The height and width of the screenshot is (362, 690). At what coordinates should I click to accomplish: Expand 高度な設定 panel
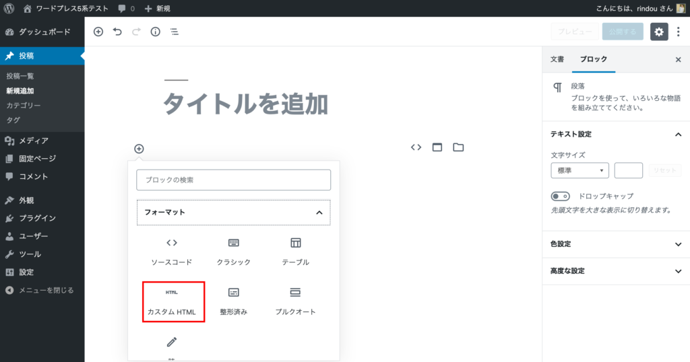click(616, 271)
